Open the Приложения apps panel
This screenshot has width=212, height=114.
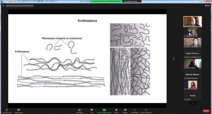click(x=135, y=111)
